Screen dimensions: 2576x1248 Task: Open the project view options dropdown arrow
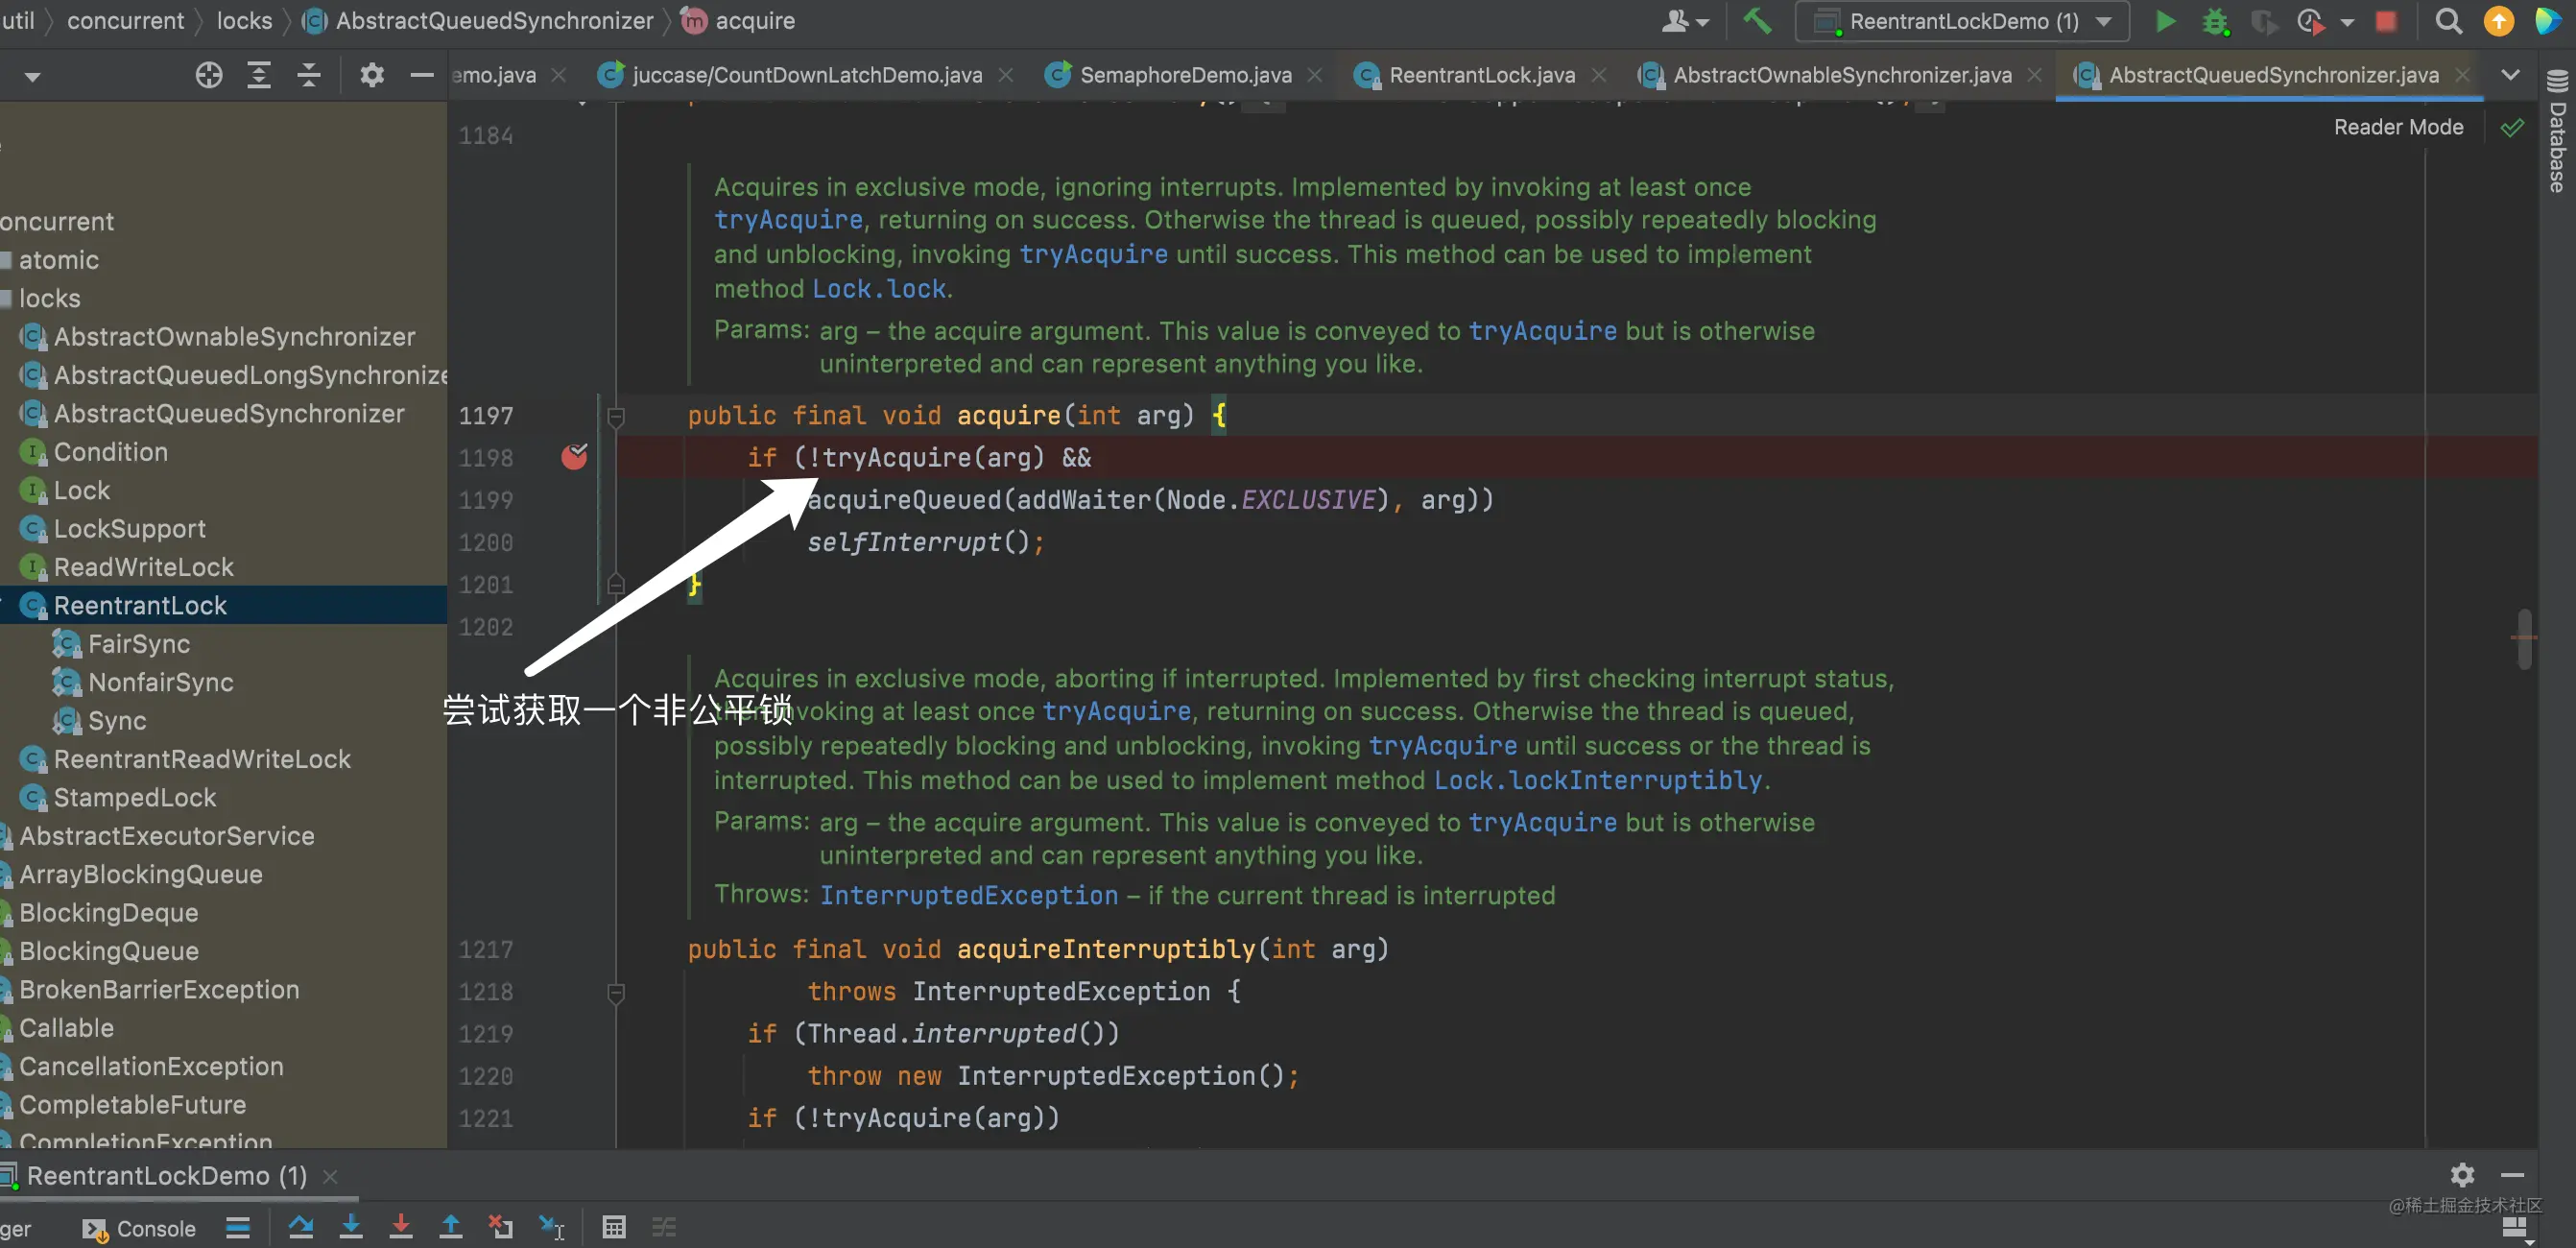pos(32,76)
